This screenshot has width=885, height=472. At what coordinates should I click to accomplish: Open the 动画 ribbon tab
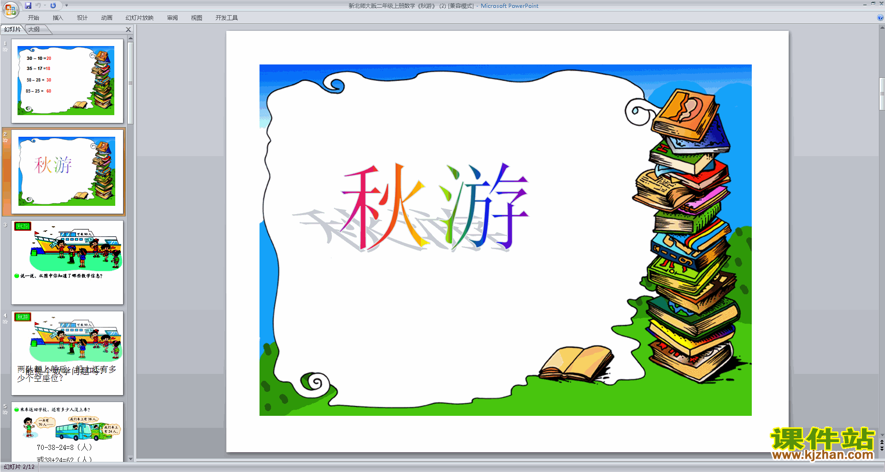tap(106, 18)
